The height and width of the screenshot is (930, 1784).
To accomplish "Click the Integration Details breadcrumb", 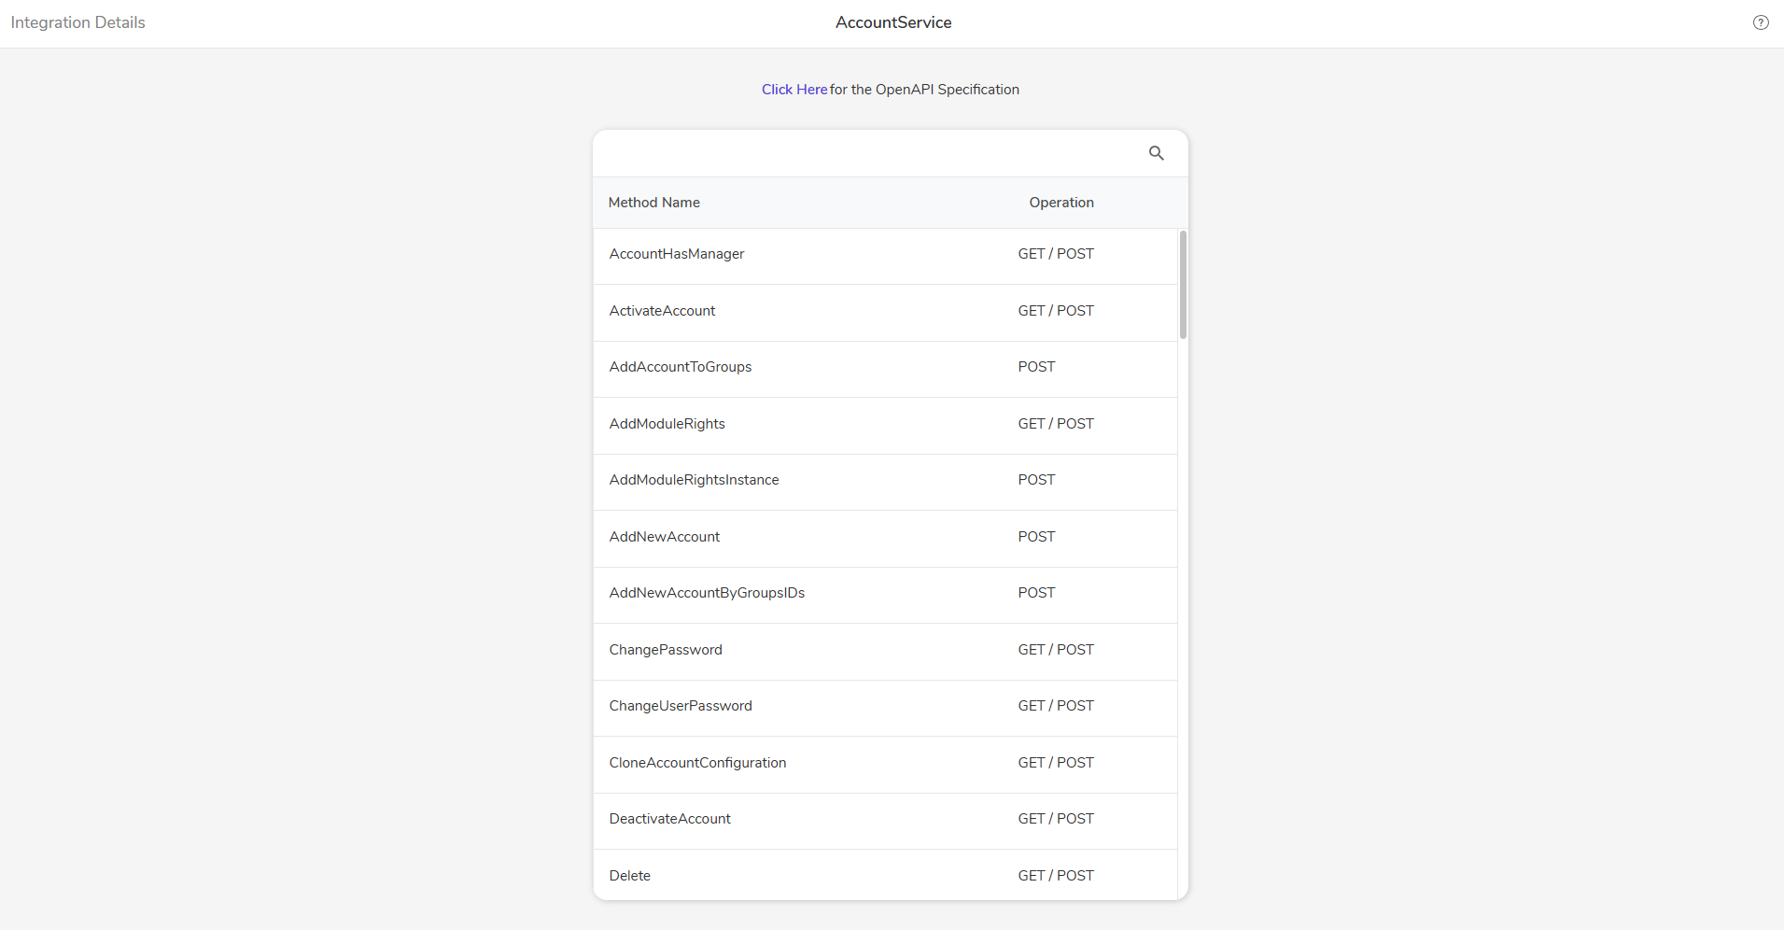I will click(78, 22).
